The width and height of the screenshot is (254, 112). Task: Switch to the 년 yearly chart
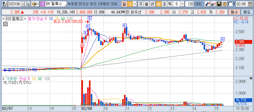click(152, 4)
